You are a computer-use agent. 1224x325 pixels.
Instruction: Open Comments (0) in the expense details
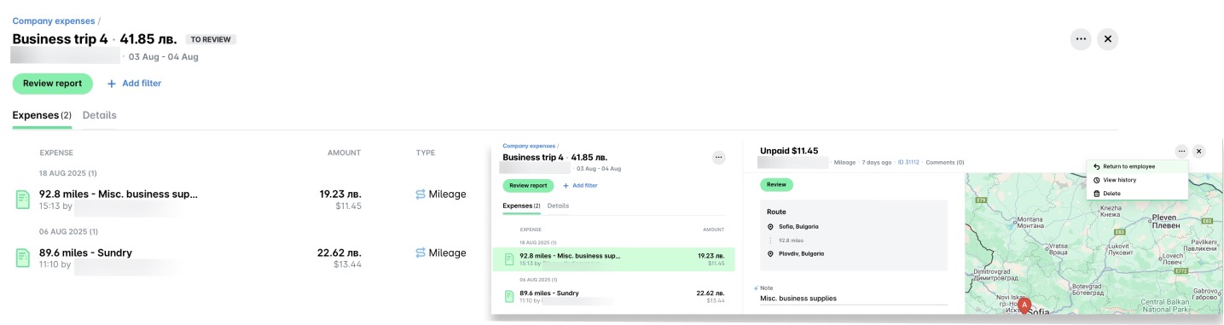pyautogui.click(x=945, y=162)
